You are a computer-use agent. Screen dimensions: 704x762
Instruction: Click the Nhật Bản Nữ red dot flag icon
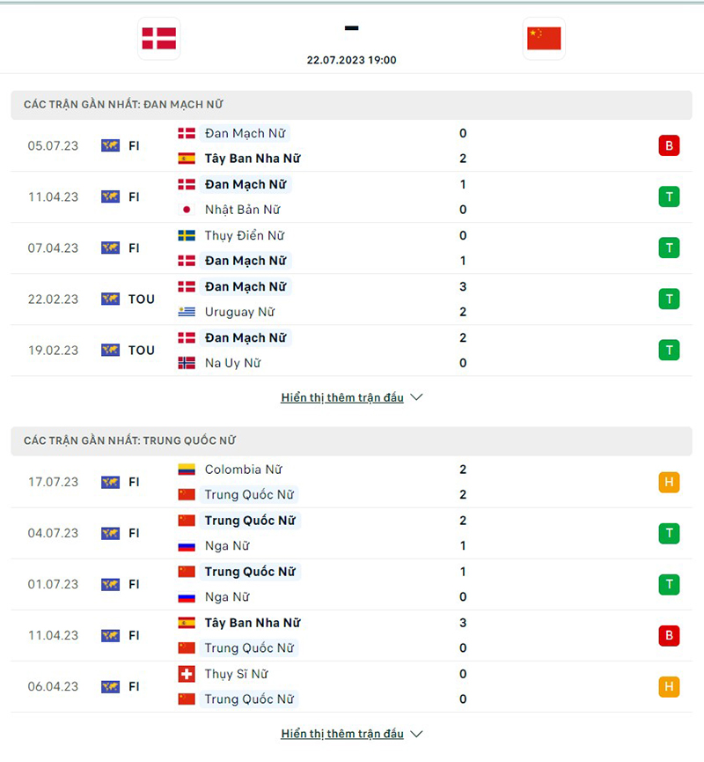187,210
